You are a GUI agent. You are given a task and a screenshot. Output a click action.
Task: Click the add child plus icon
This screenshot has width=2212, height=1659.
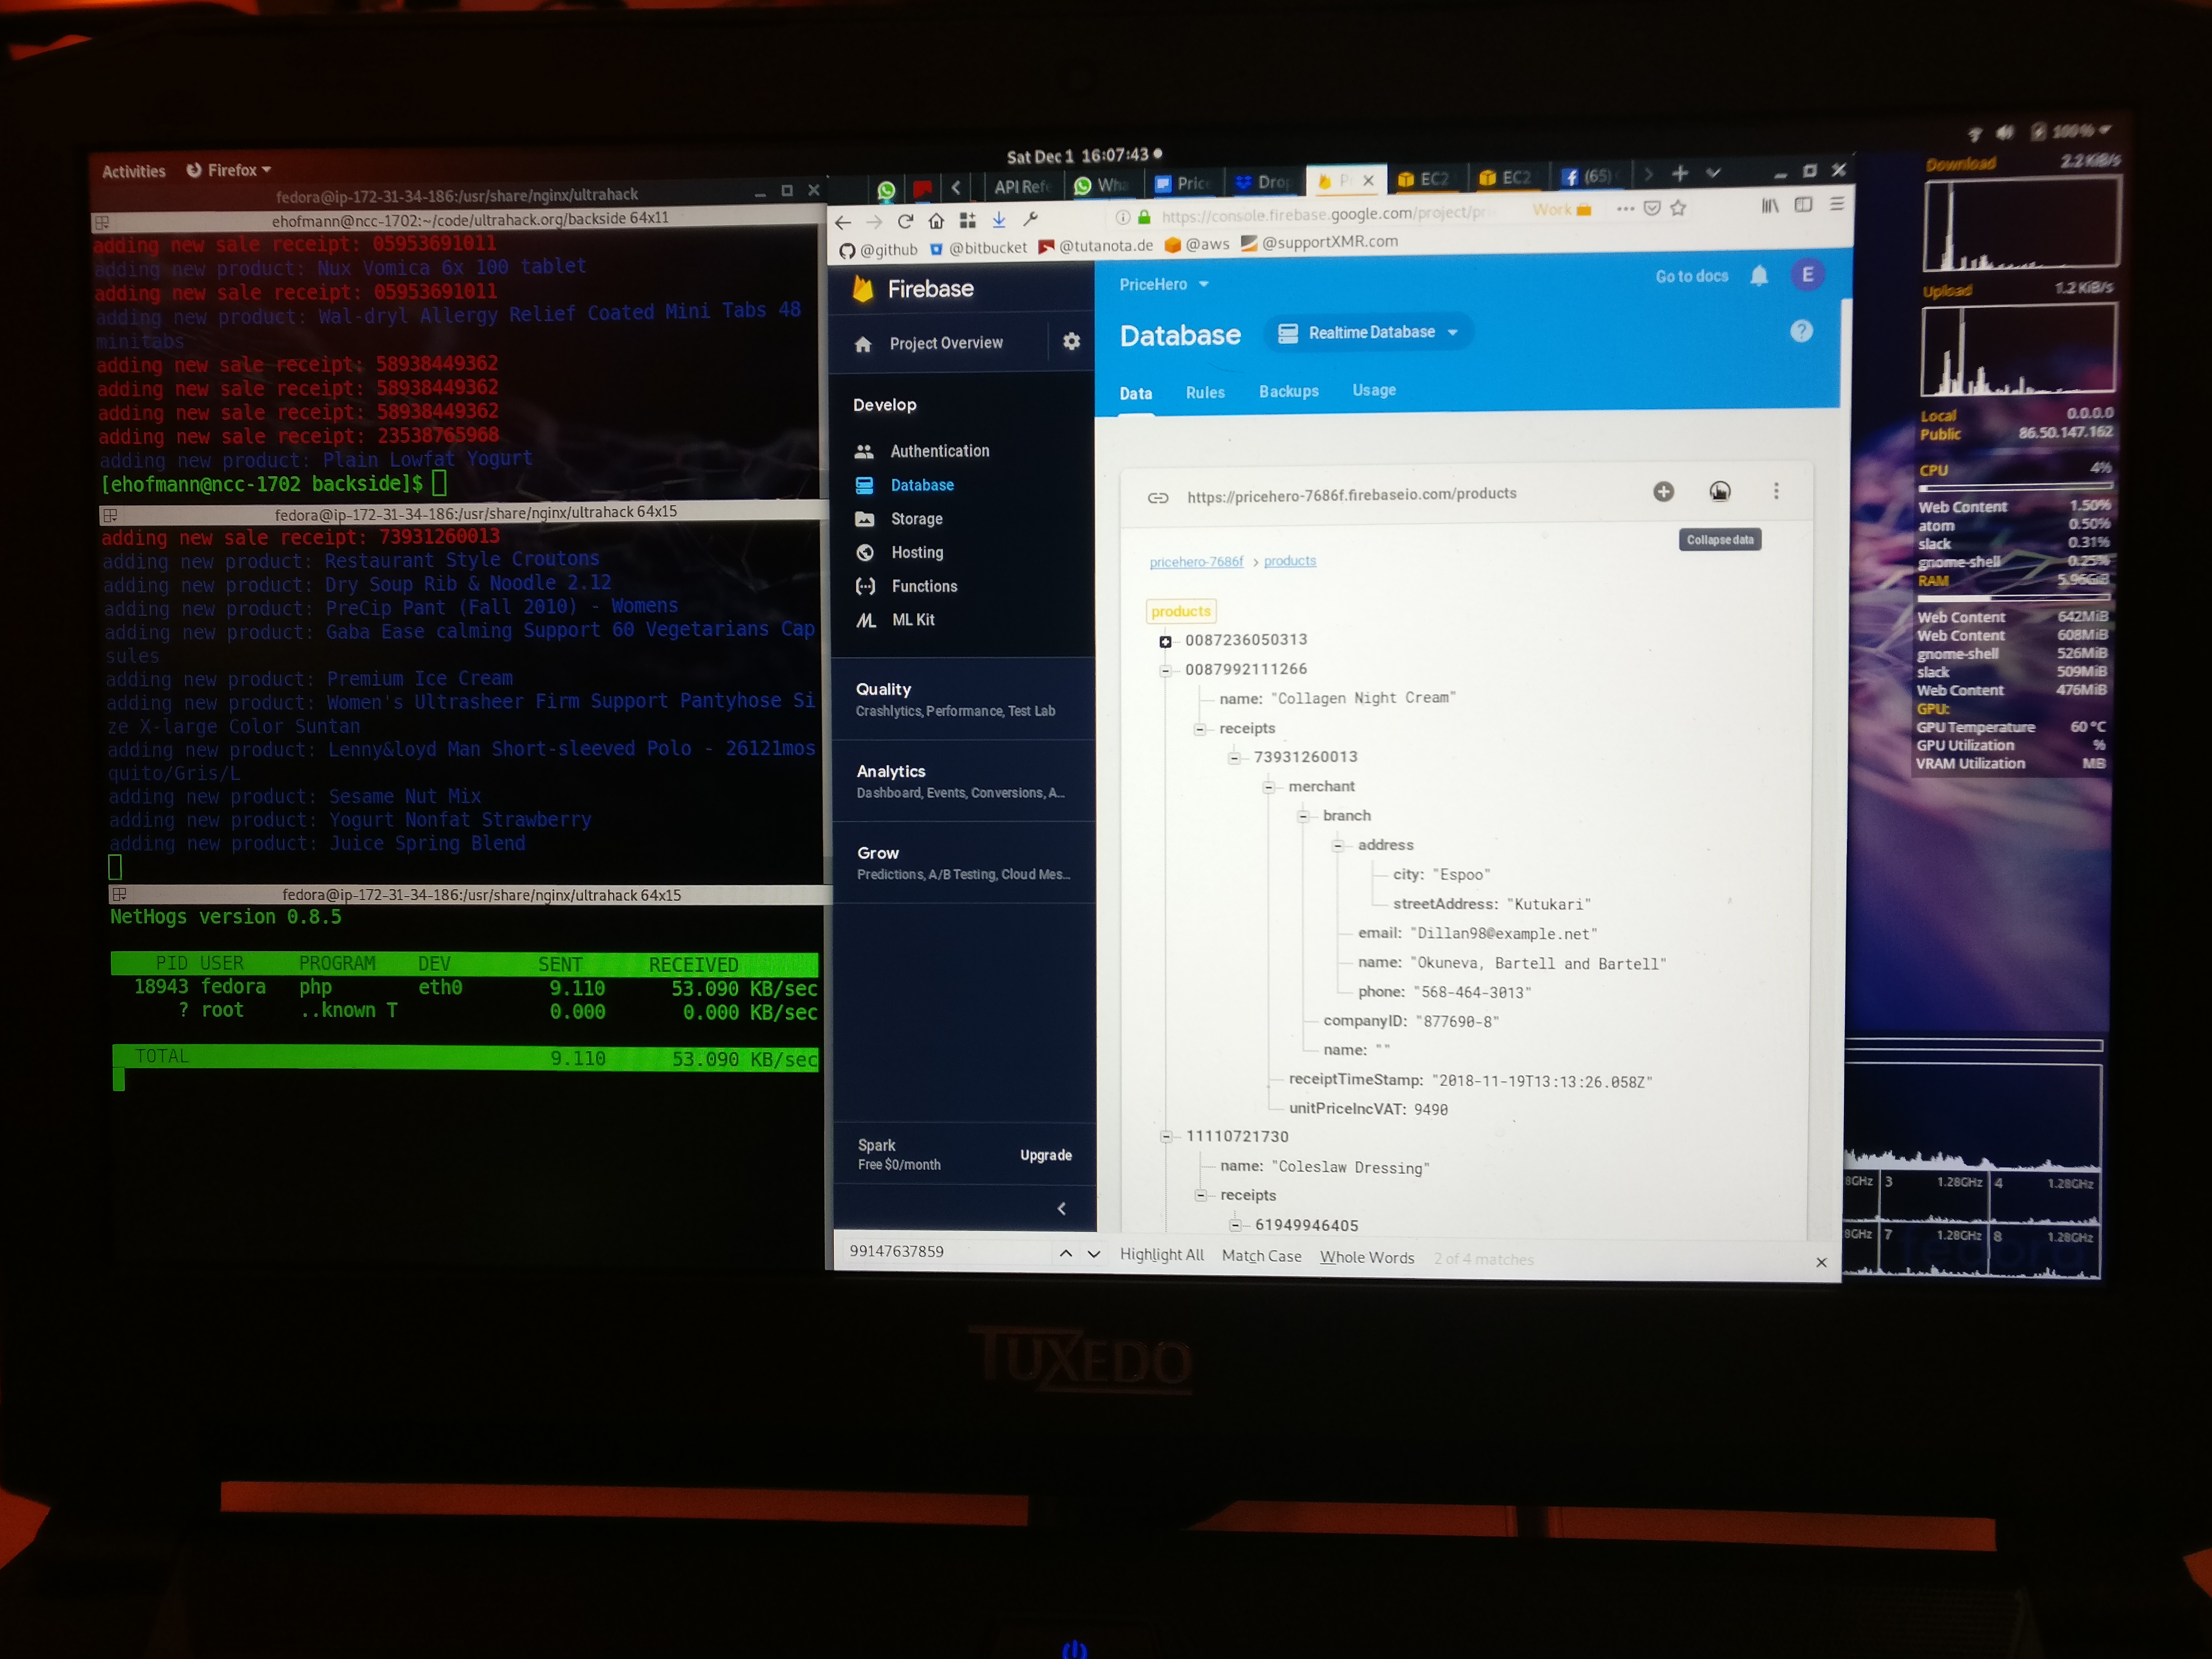1663,491
